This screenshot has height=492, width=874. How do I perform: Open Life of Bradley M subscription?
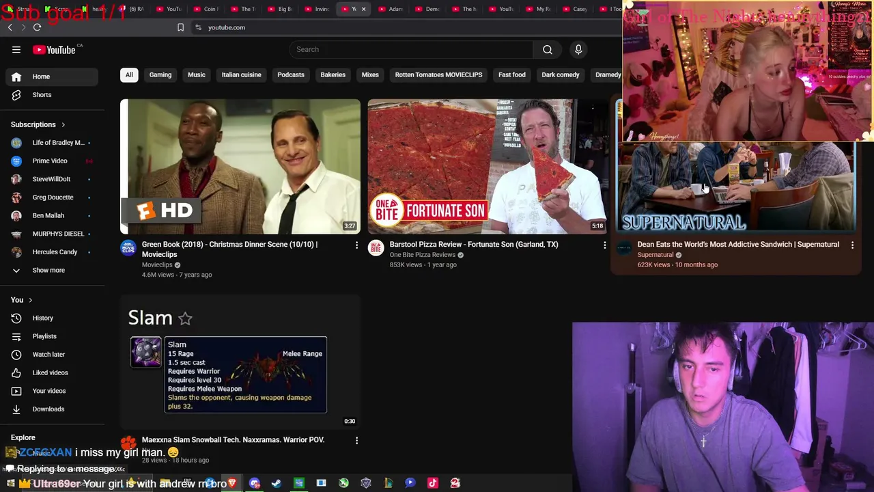[x=52, y=143]
